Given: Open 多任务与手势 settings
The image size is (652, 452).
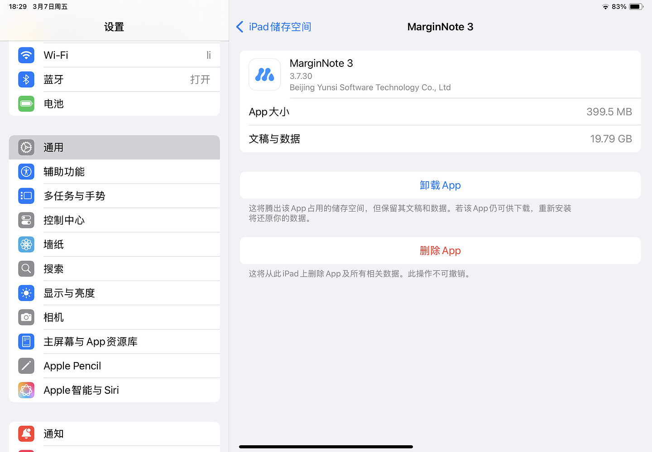Looking at the screenshot, I should pyautogui.click(x=114, y=196).
